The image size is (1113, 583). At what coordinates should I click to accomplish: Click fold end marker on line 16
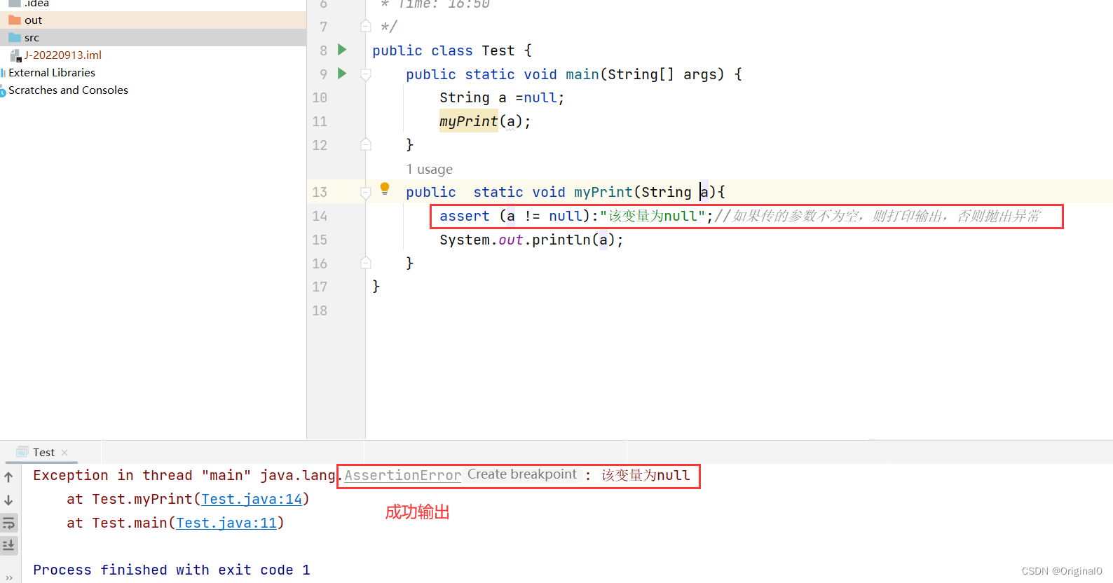366,263
